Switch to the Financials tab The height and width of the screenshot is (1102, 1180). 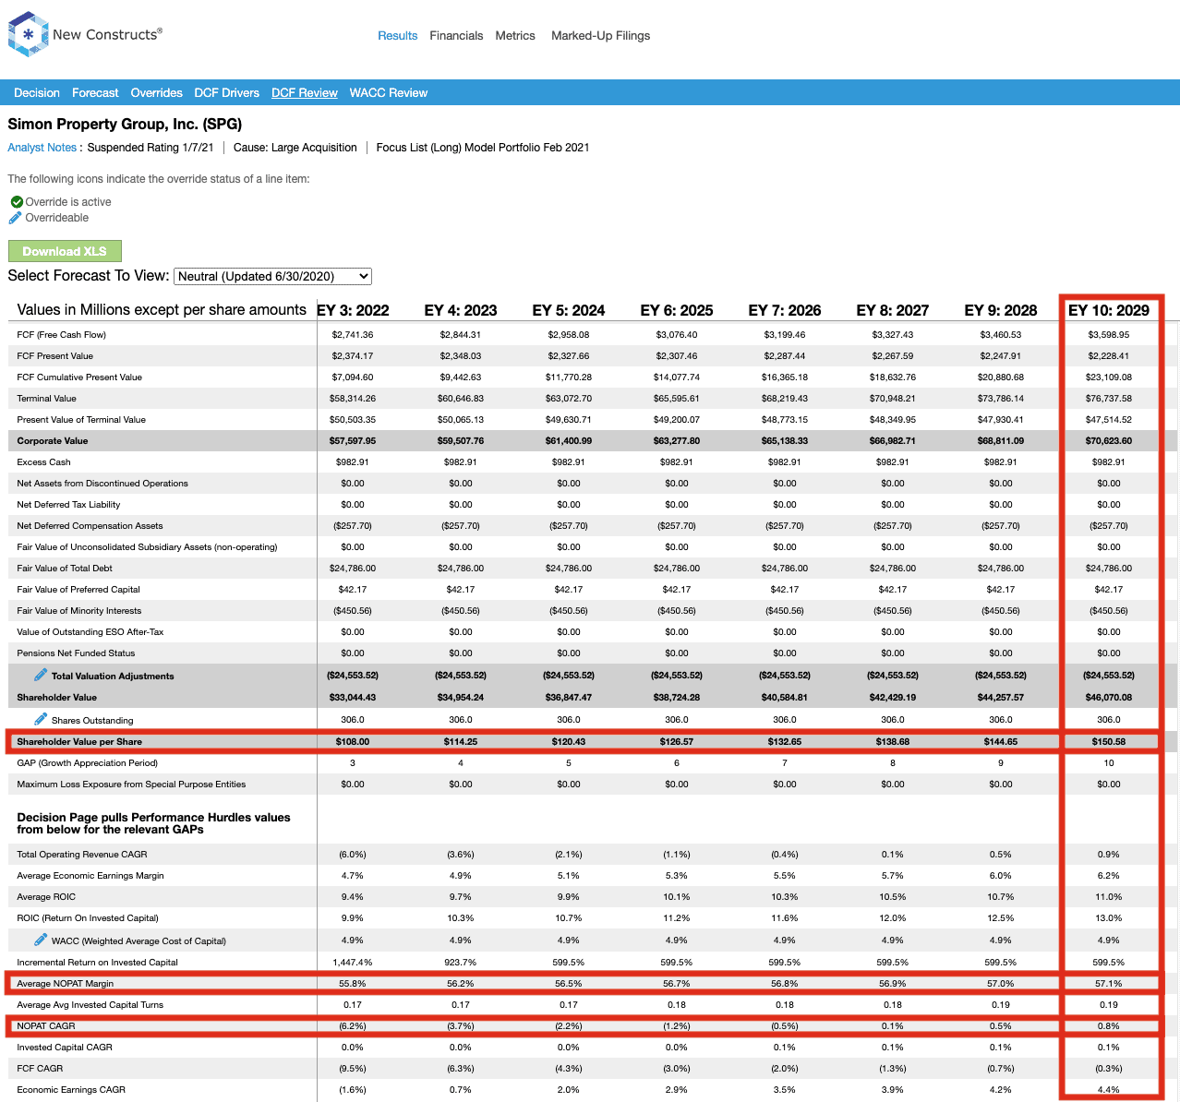(x=456, y=36)
